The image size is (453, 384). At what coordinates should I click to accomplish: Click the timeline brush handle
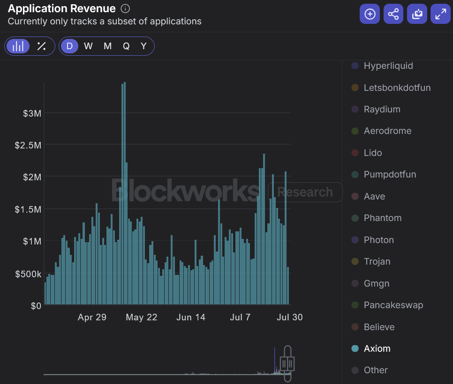coord(287,363)
